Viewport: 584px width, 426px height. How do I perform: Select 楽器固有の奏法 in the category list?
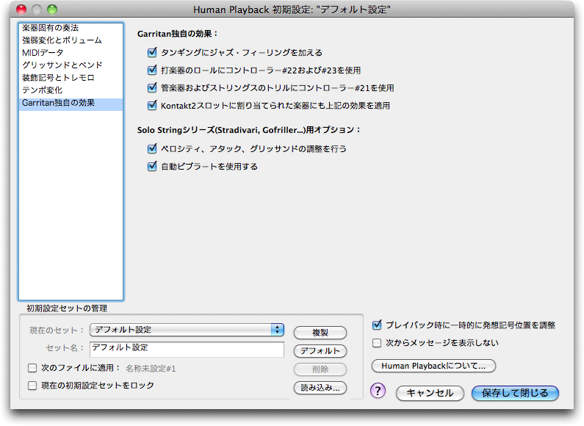[71, 28]
